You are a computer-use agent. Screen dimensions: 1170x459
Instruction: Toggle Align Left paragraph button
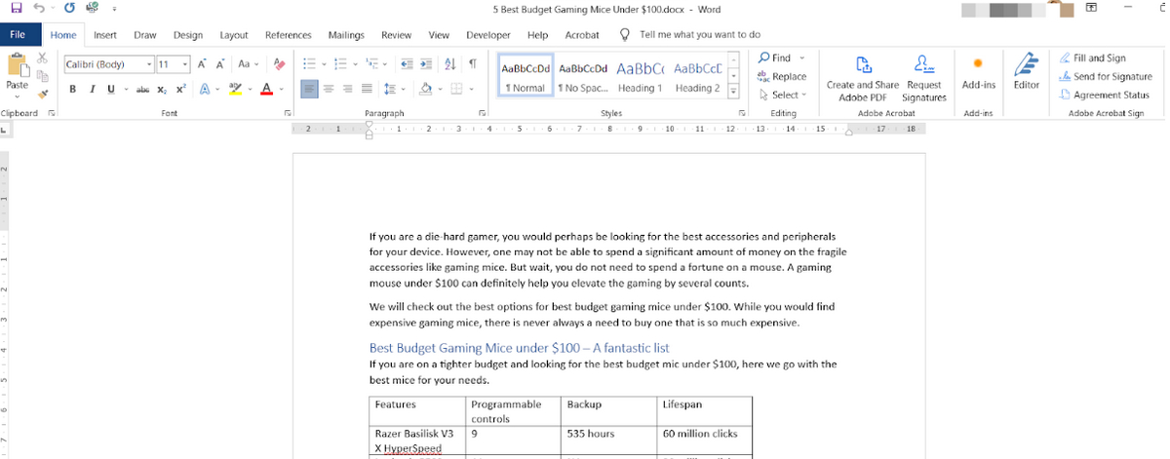[x=309, y=89]
